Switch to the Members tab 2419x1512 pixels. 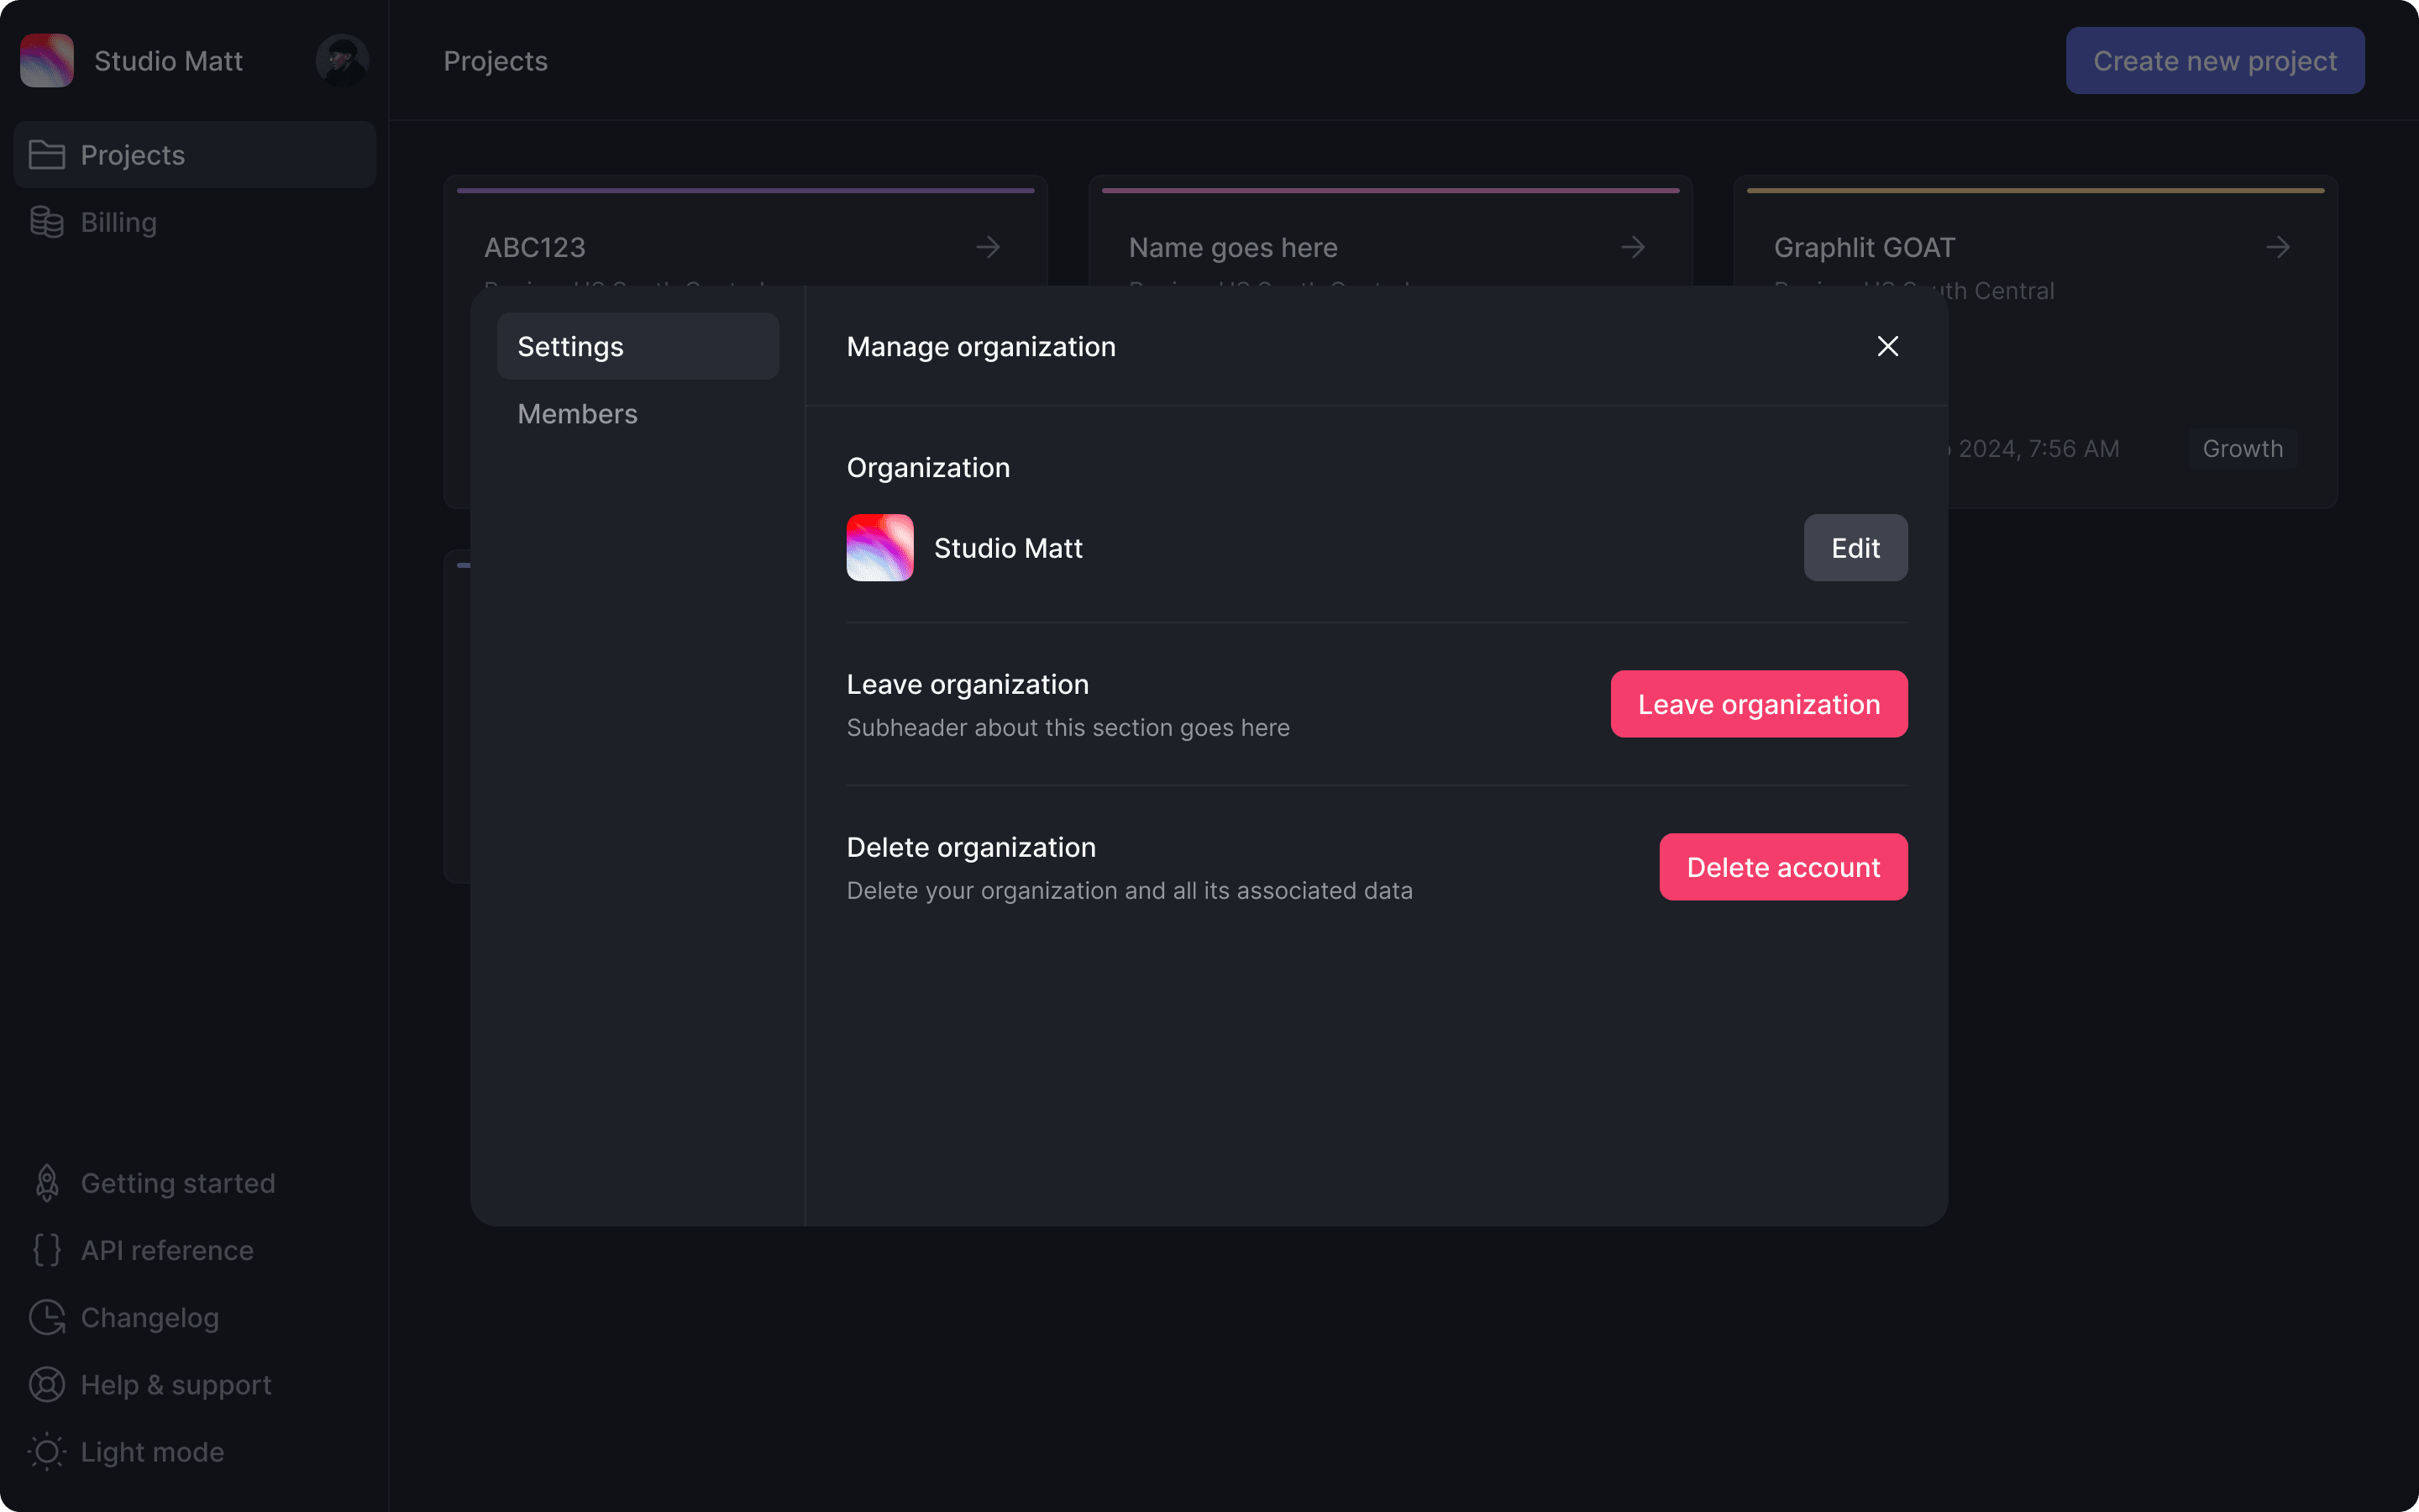pos(638,414)
